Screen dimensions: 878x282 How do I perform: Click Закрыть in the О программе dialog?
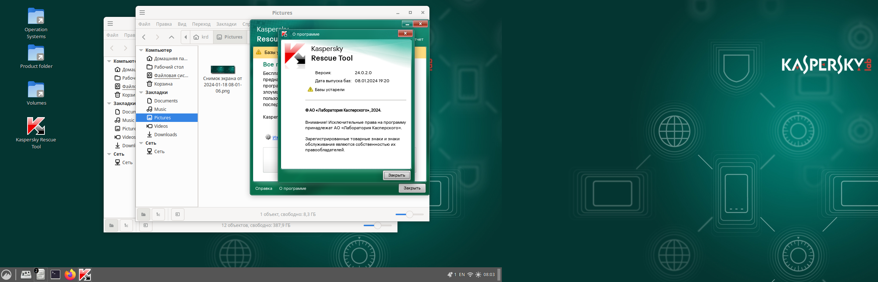pos(397,176)
